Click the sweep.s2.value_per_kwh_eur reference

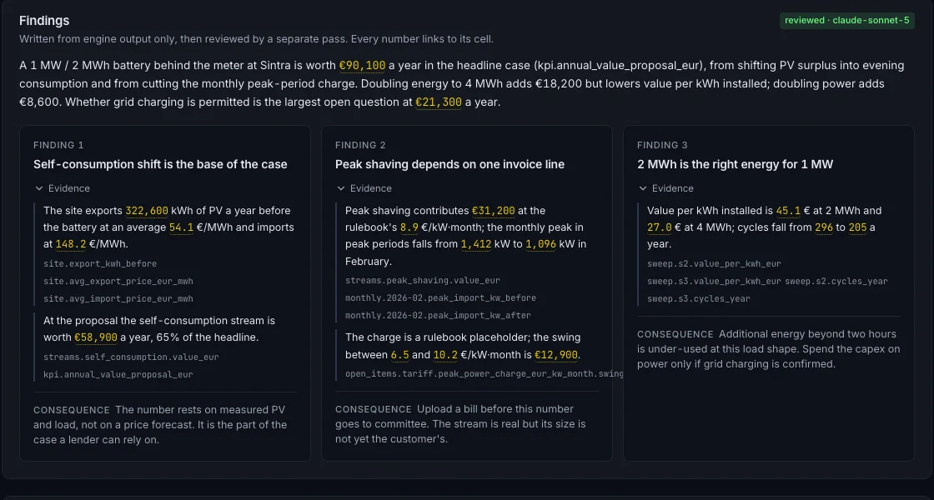click(714, 263)
